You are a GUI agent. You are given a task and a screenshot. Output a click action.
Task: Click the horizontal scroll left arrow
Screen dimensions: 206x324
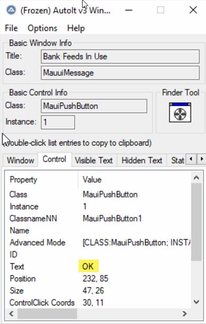click(x=12, y=313)
